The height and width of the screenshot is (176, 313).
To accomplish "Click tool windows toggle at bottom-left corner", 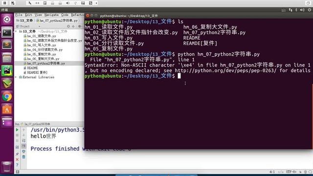I will pyautogui.click(x=18, y=172).
